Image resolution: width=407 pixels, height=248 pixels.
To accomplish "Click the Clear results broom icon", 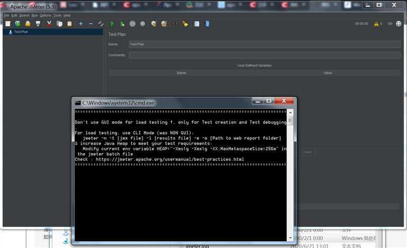I will coord(154,24).
